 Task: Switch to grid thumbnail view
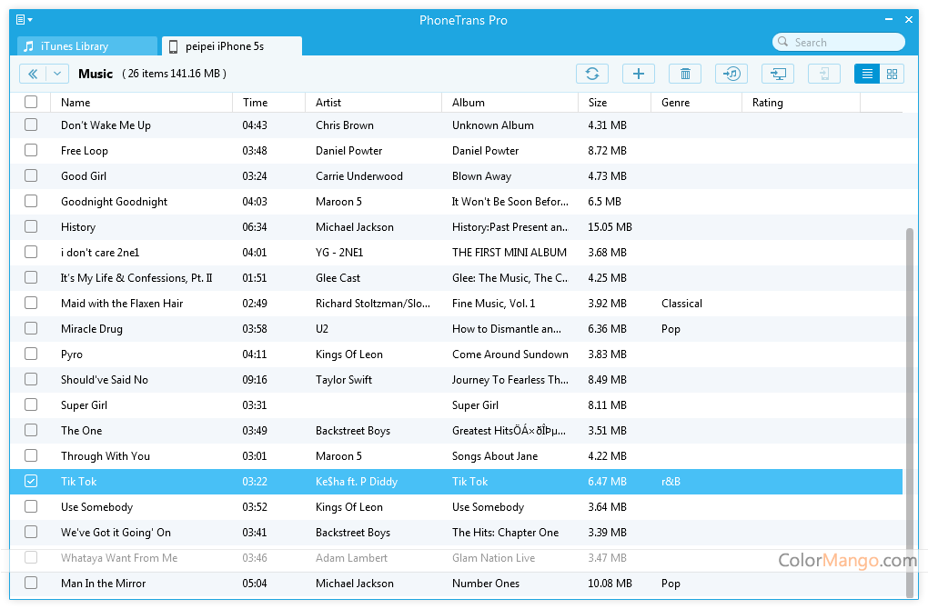click(x=892, y=75)
